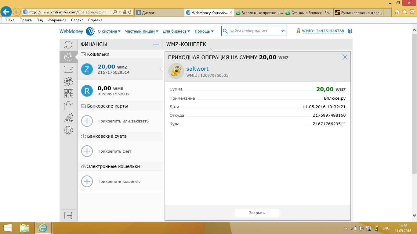Screen dimensions: 417x234
Task: Open the contacts people icon in sidebar
Action: (68, 81)
